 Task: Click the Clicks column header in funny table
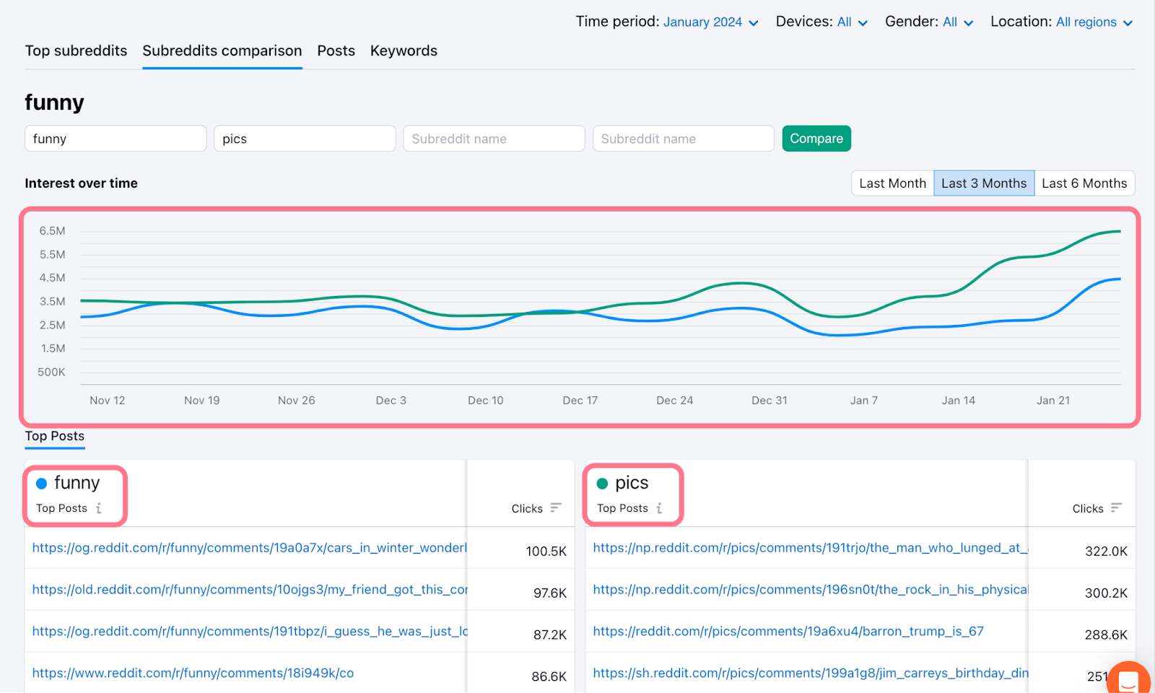click(527, 509)
